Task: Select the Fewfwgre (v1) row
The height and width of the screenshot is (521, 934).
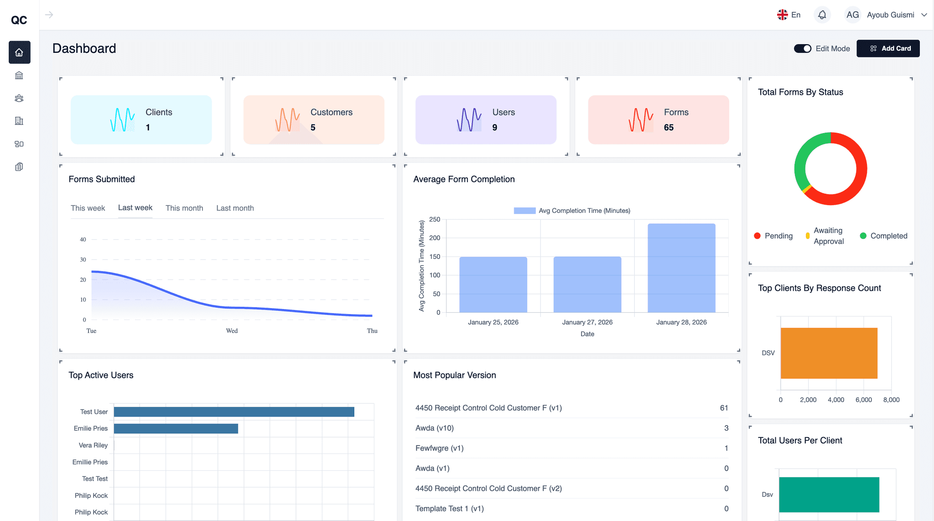Action: tap(572, 448)
